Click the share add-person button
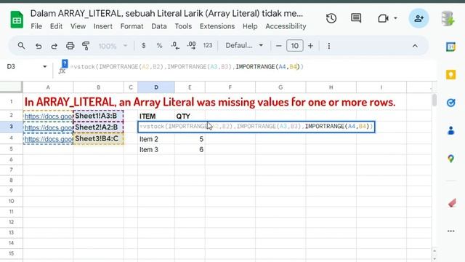 click(x=418, y=18)
